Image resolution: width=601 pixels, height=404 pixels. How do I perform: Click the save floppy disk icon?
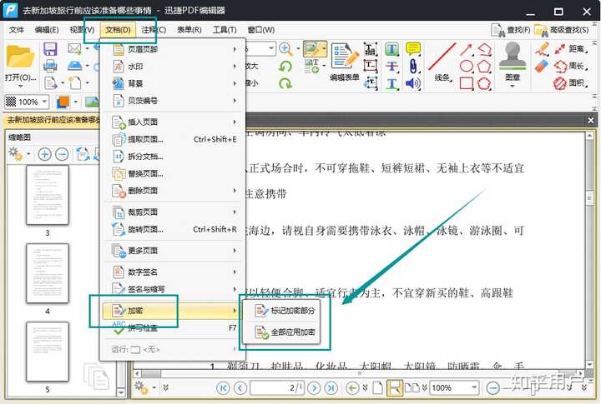coord(50,49)
